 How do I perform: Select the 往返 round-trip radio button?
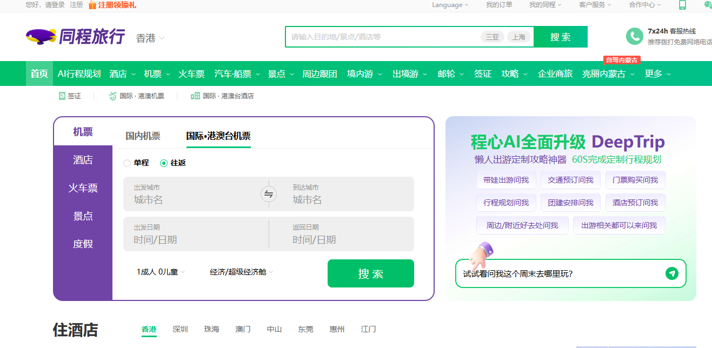tap(164, 163)
